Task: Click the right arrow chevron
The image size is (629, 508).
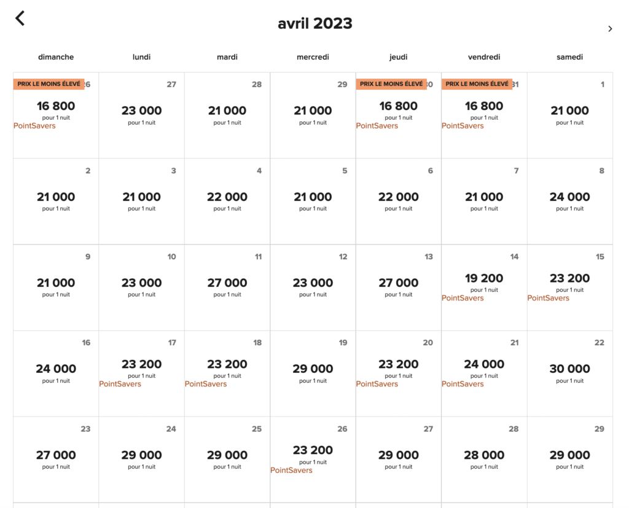Action: click(610, 28)
